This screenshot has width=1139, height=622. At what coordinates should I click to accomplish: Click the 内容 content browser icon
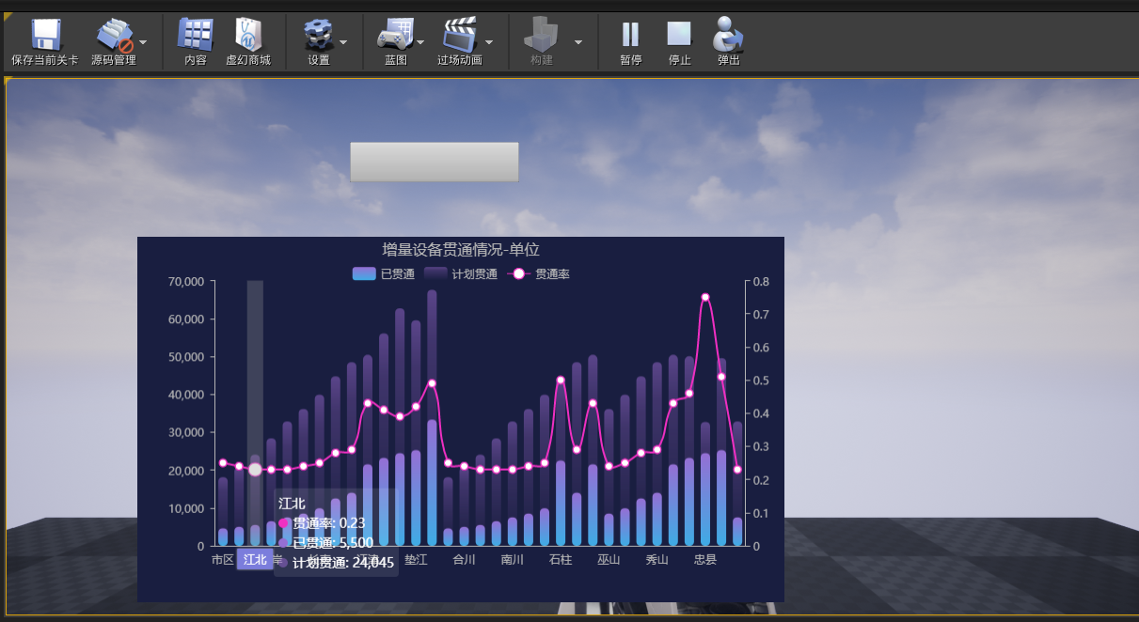[195, 38]
